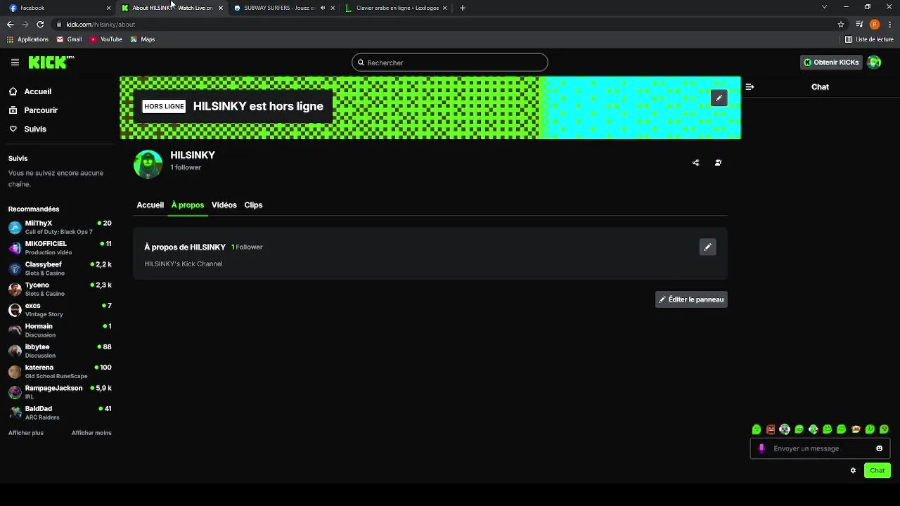Open recommended channel BaldDad

[x=60, y=413]
